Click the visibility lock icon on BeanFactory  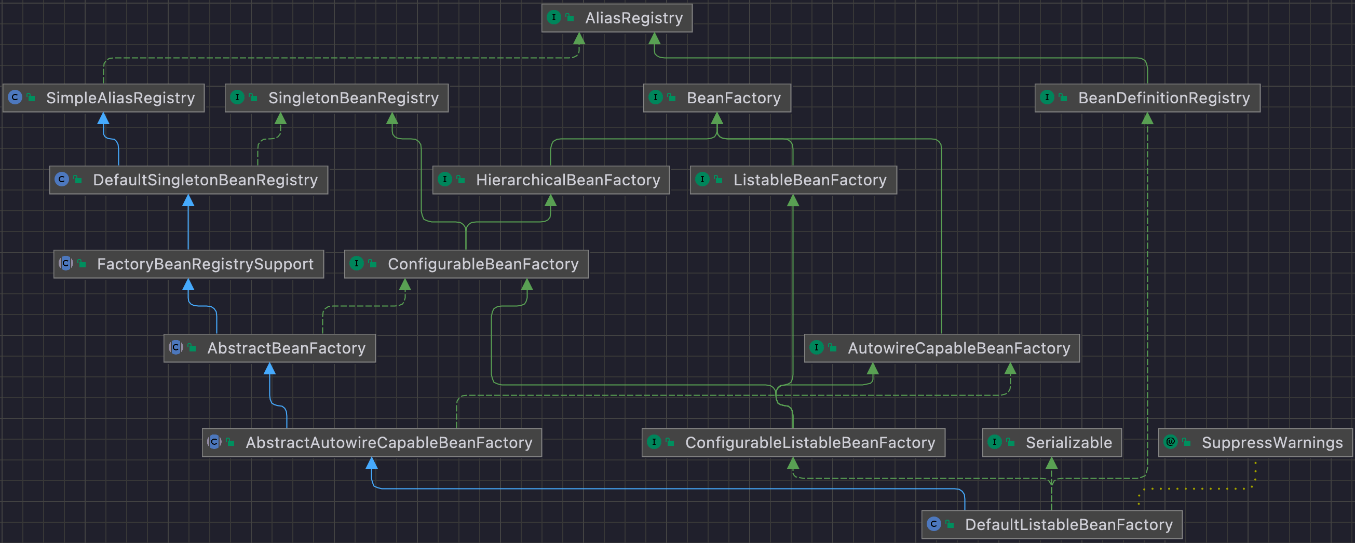[x=672, y=98]
